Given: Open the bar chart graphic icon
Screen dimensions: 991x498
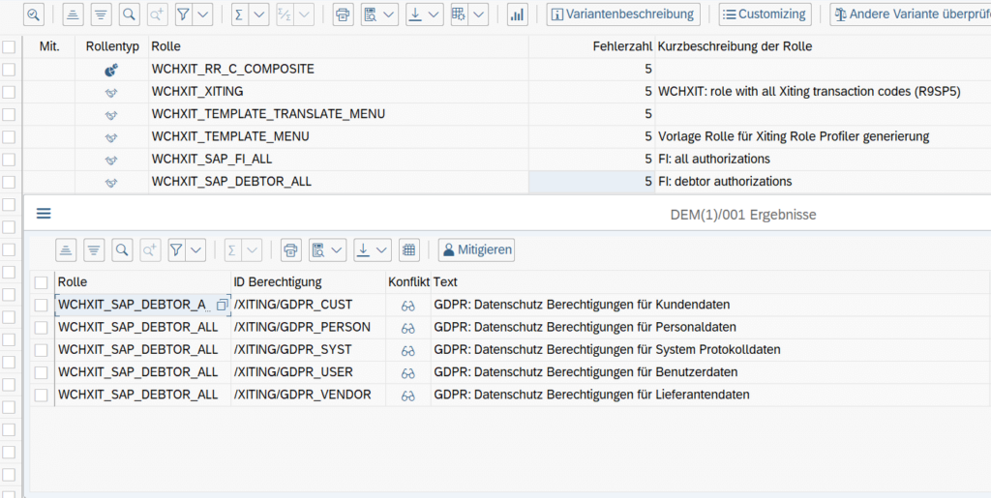Looking at the screenshot, I should (x=517, y=14).
